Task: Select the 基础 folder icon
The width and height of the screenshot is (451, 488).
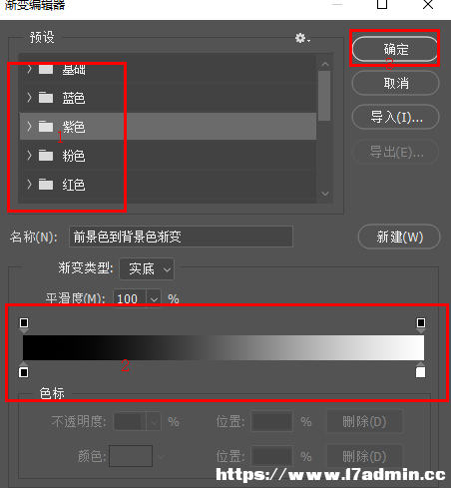Action: click(46, 69)
